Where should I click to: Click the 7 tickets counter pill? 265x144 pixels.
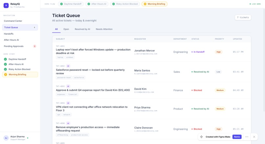pos(243,17)
